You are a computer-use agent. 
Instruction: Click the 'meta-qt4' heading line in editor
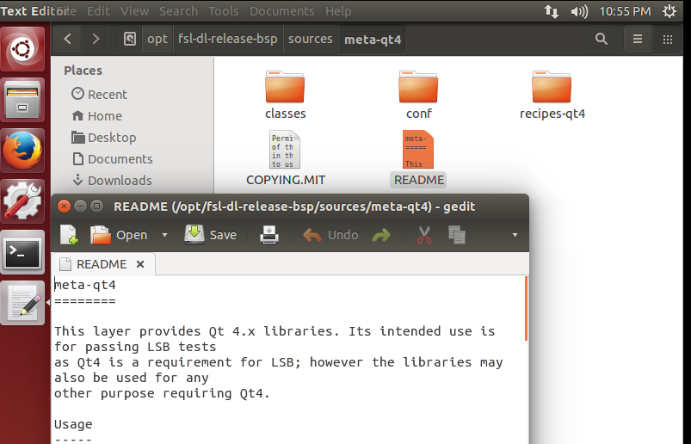click(84, 285)
